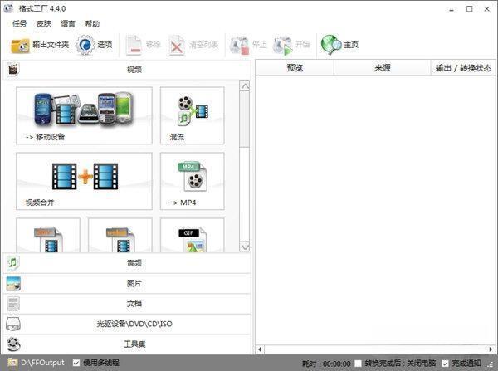This screenshot has width=498, height=371.
Task: Toggle the 使用多线程 checkbox
Action: click(77, 363)
